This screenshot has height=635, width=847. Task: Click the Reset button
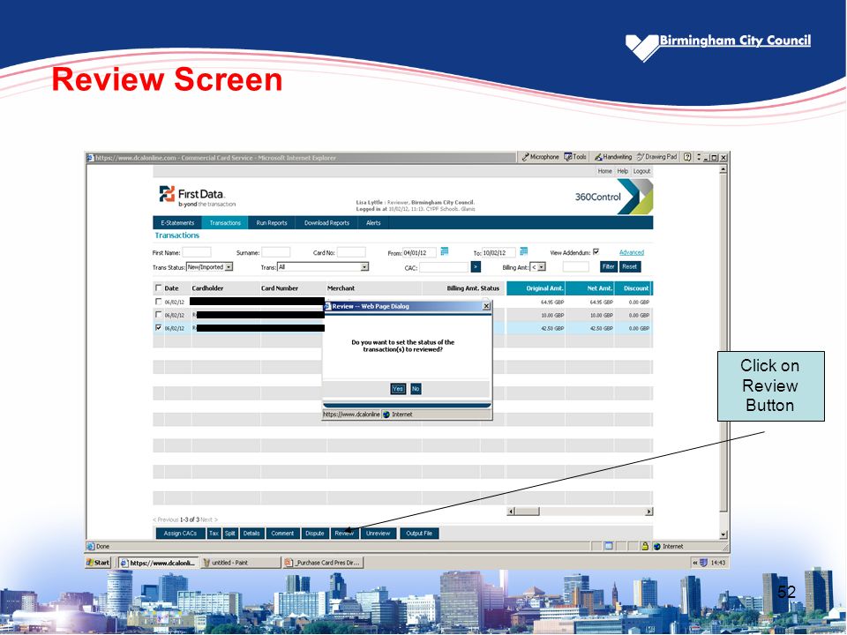click(629, 266)
